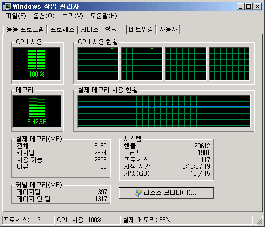Click the 페이지 안 됨 value 1317
This screenshot has width=265, height=227.
101,199
